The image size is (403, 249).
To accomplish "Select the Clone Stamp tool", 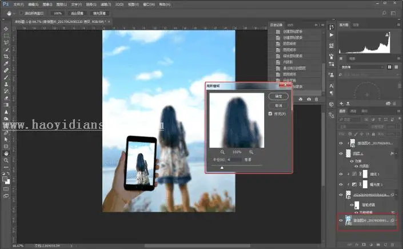I will pyautogui.click(x=6, y=84).
